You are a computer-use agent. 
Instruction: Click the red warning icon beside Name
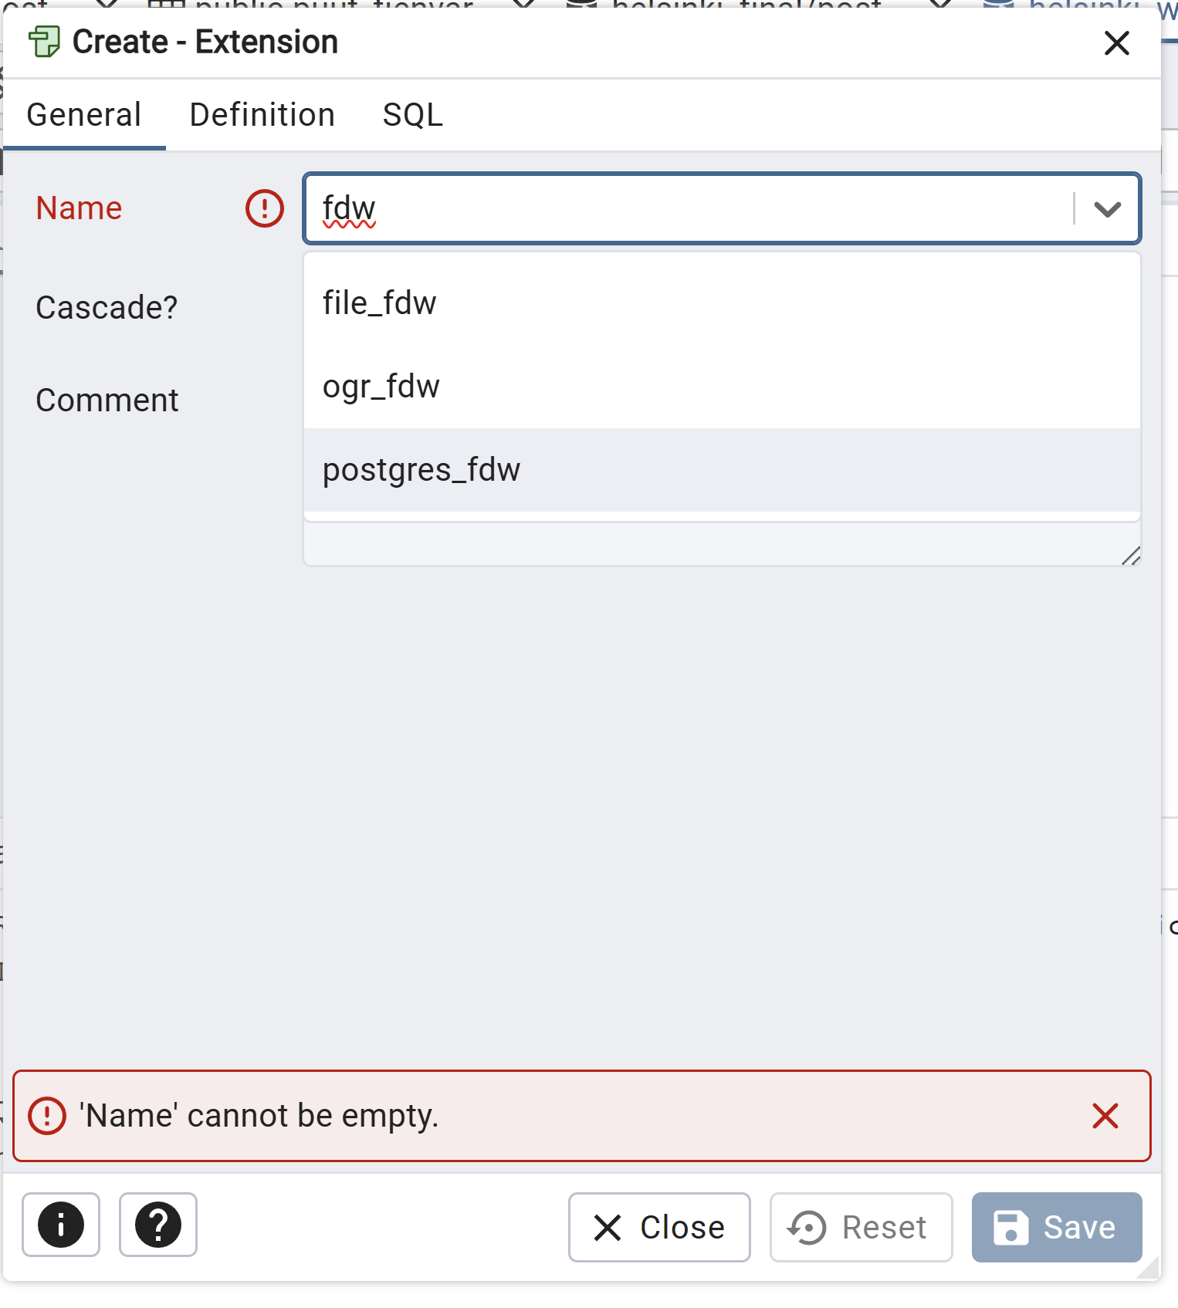click(x=265, y=208)
